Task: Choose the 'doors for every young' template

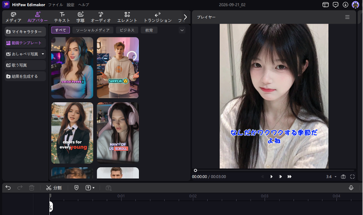Action: tap(72, 133)
